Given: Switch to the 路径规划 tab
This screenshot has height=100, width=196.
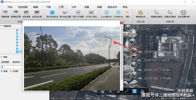Looking at the screenshot, I should tap(16, 62).
